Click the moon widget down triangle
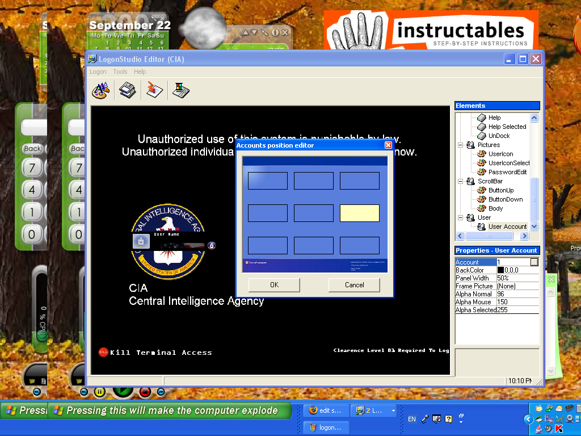Image resolution: width=581 pixels, height=436 pixels. pyautogui.click(x=254, y=32)
